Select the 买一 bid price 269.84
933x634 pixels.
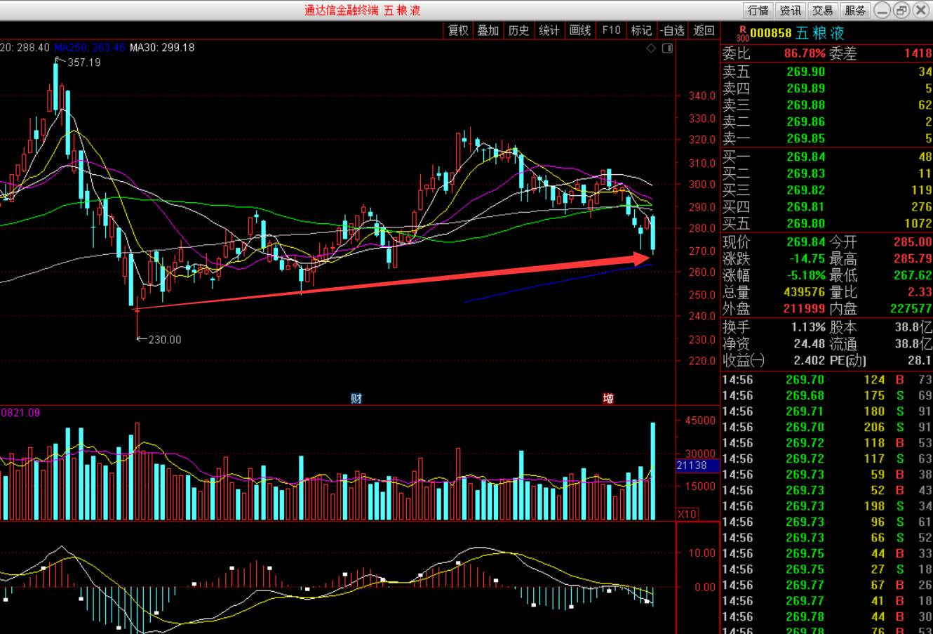point(806,157)
